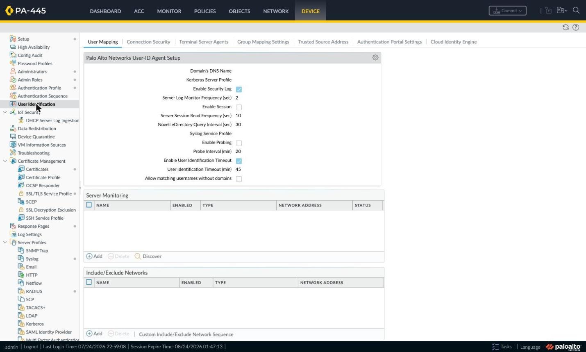The height and width of the screenshot is (352, 586).
Task: Click the OCSP Responder icon
Action: (x=21, y=185)
